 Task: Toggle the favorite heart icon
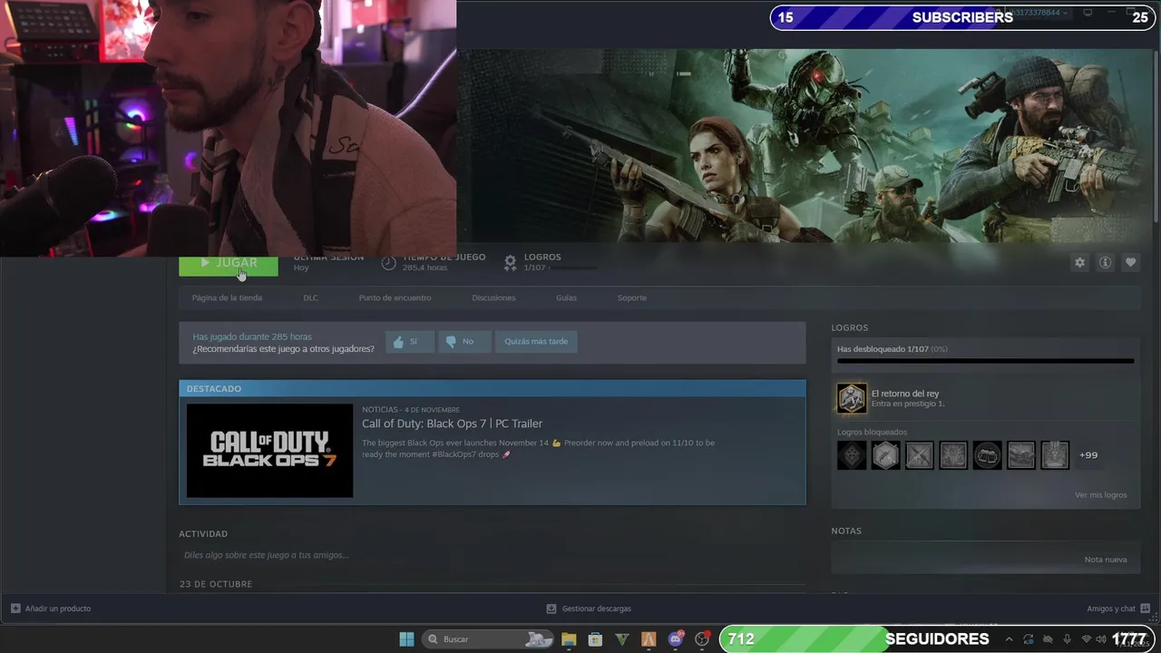click(1130, 262)
